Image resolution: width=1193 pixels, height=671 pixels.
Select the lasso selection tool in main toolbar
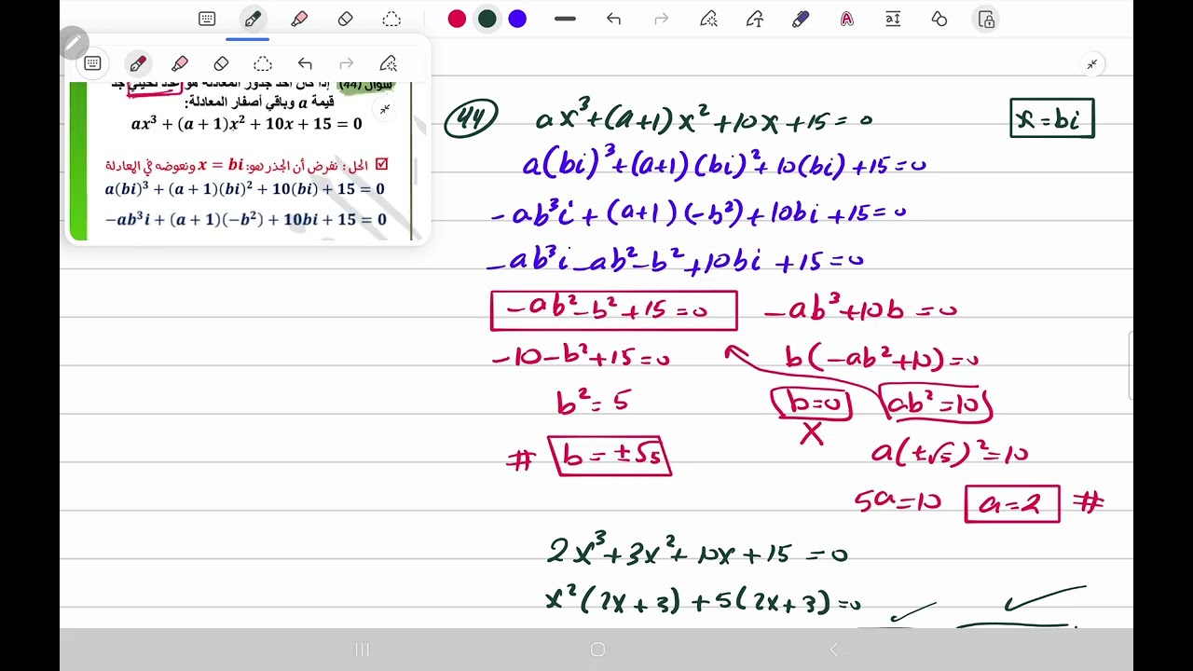coord(391,19)
